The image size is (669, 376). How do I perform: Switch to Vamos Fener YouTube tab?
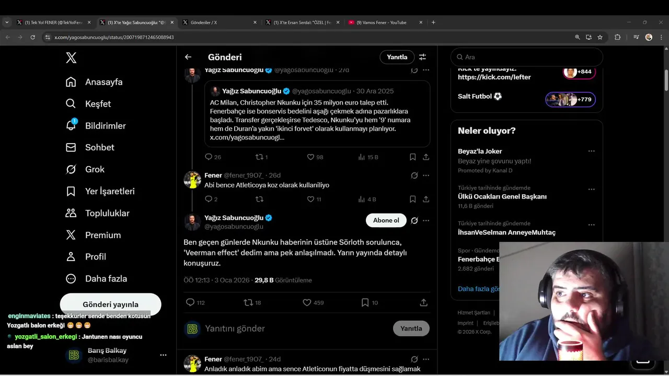point(385,22)
